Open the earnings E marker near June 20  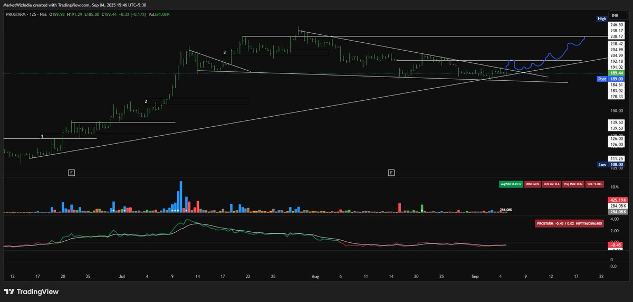tap(71, 173)
